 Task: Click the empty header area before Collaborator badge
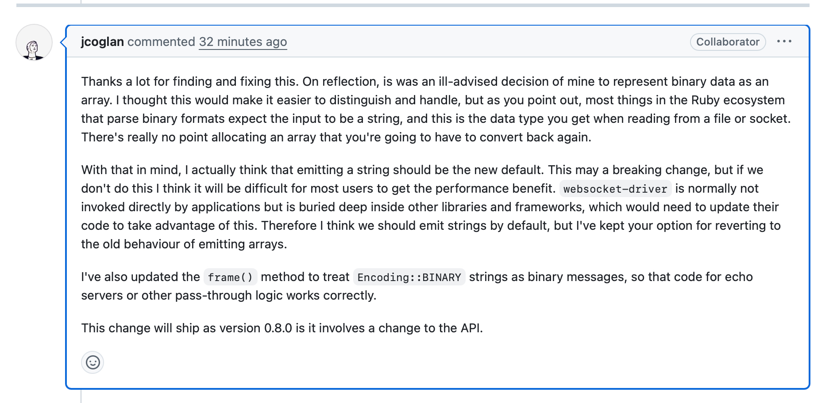pyautogui.click(x=487, y=42)
